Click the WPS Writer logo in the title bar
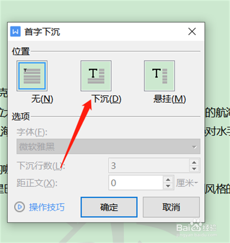This screenshot has height=243, width=230. 15,32
